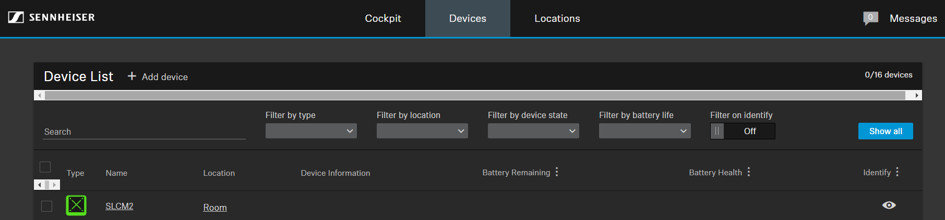The image size is (945, 220).
Task: Open Battery Remaining column options menu
Action: point(557,172)
